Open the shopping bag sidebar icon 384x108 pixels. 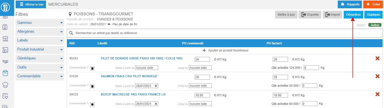point(5,73)
